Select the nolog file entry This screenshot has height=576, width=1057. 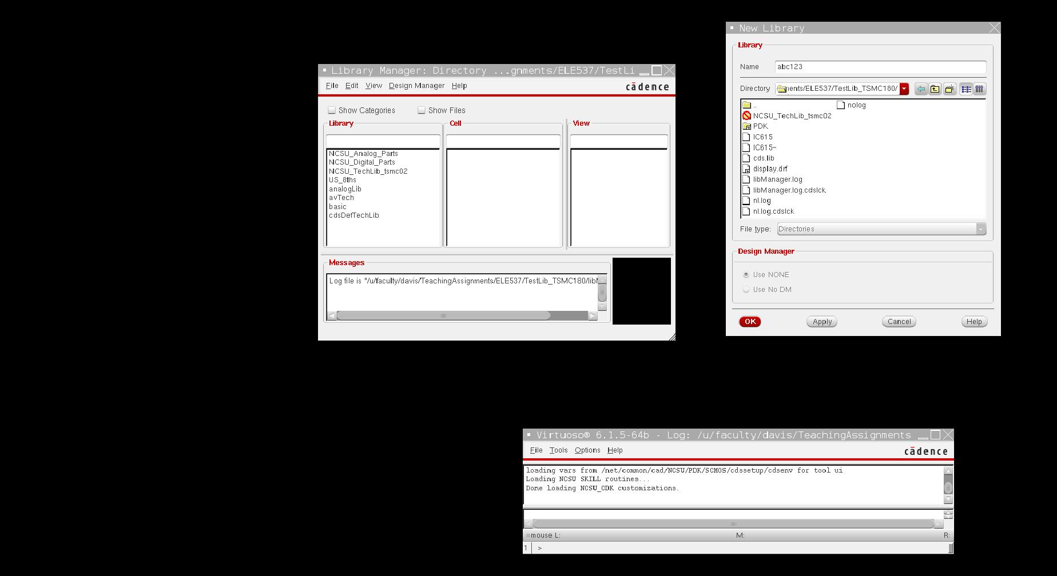point(852,105)
